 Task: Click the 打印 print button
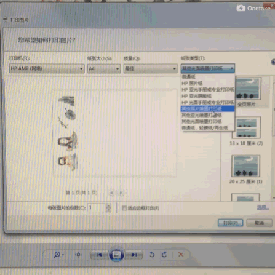click(231, 223)
